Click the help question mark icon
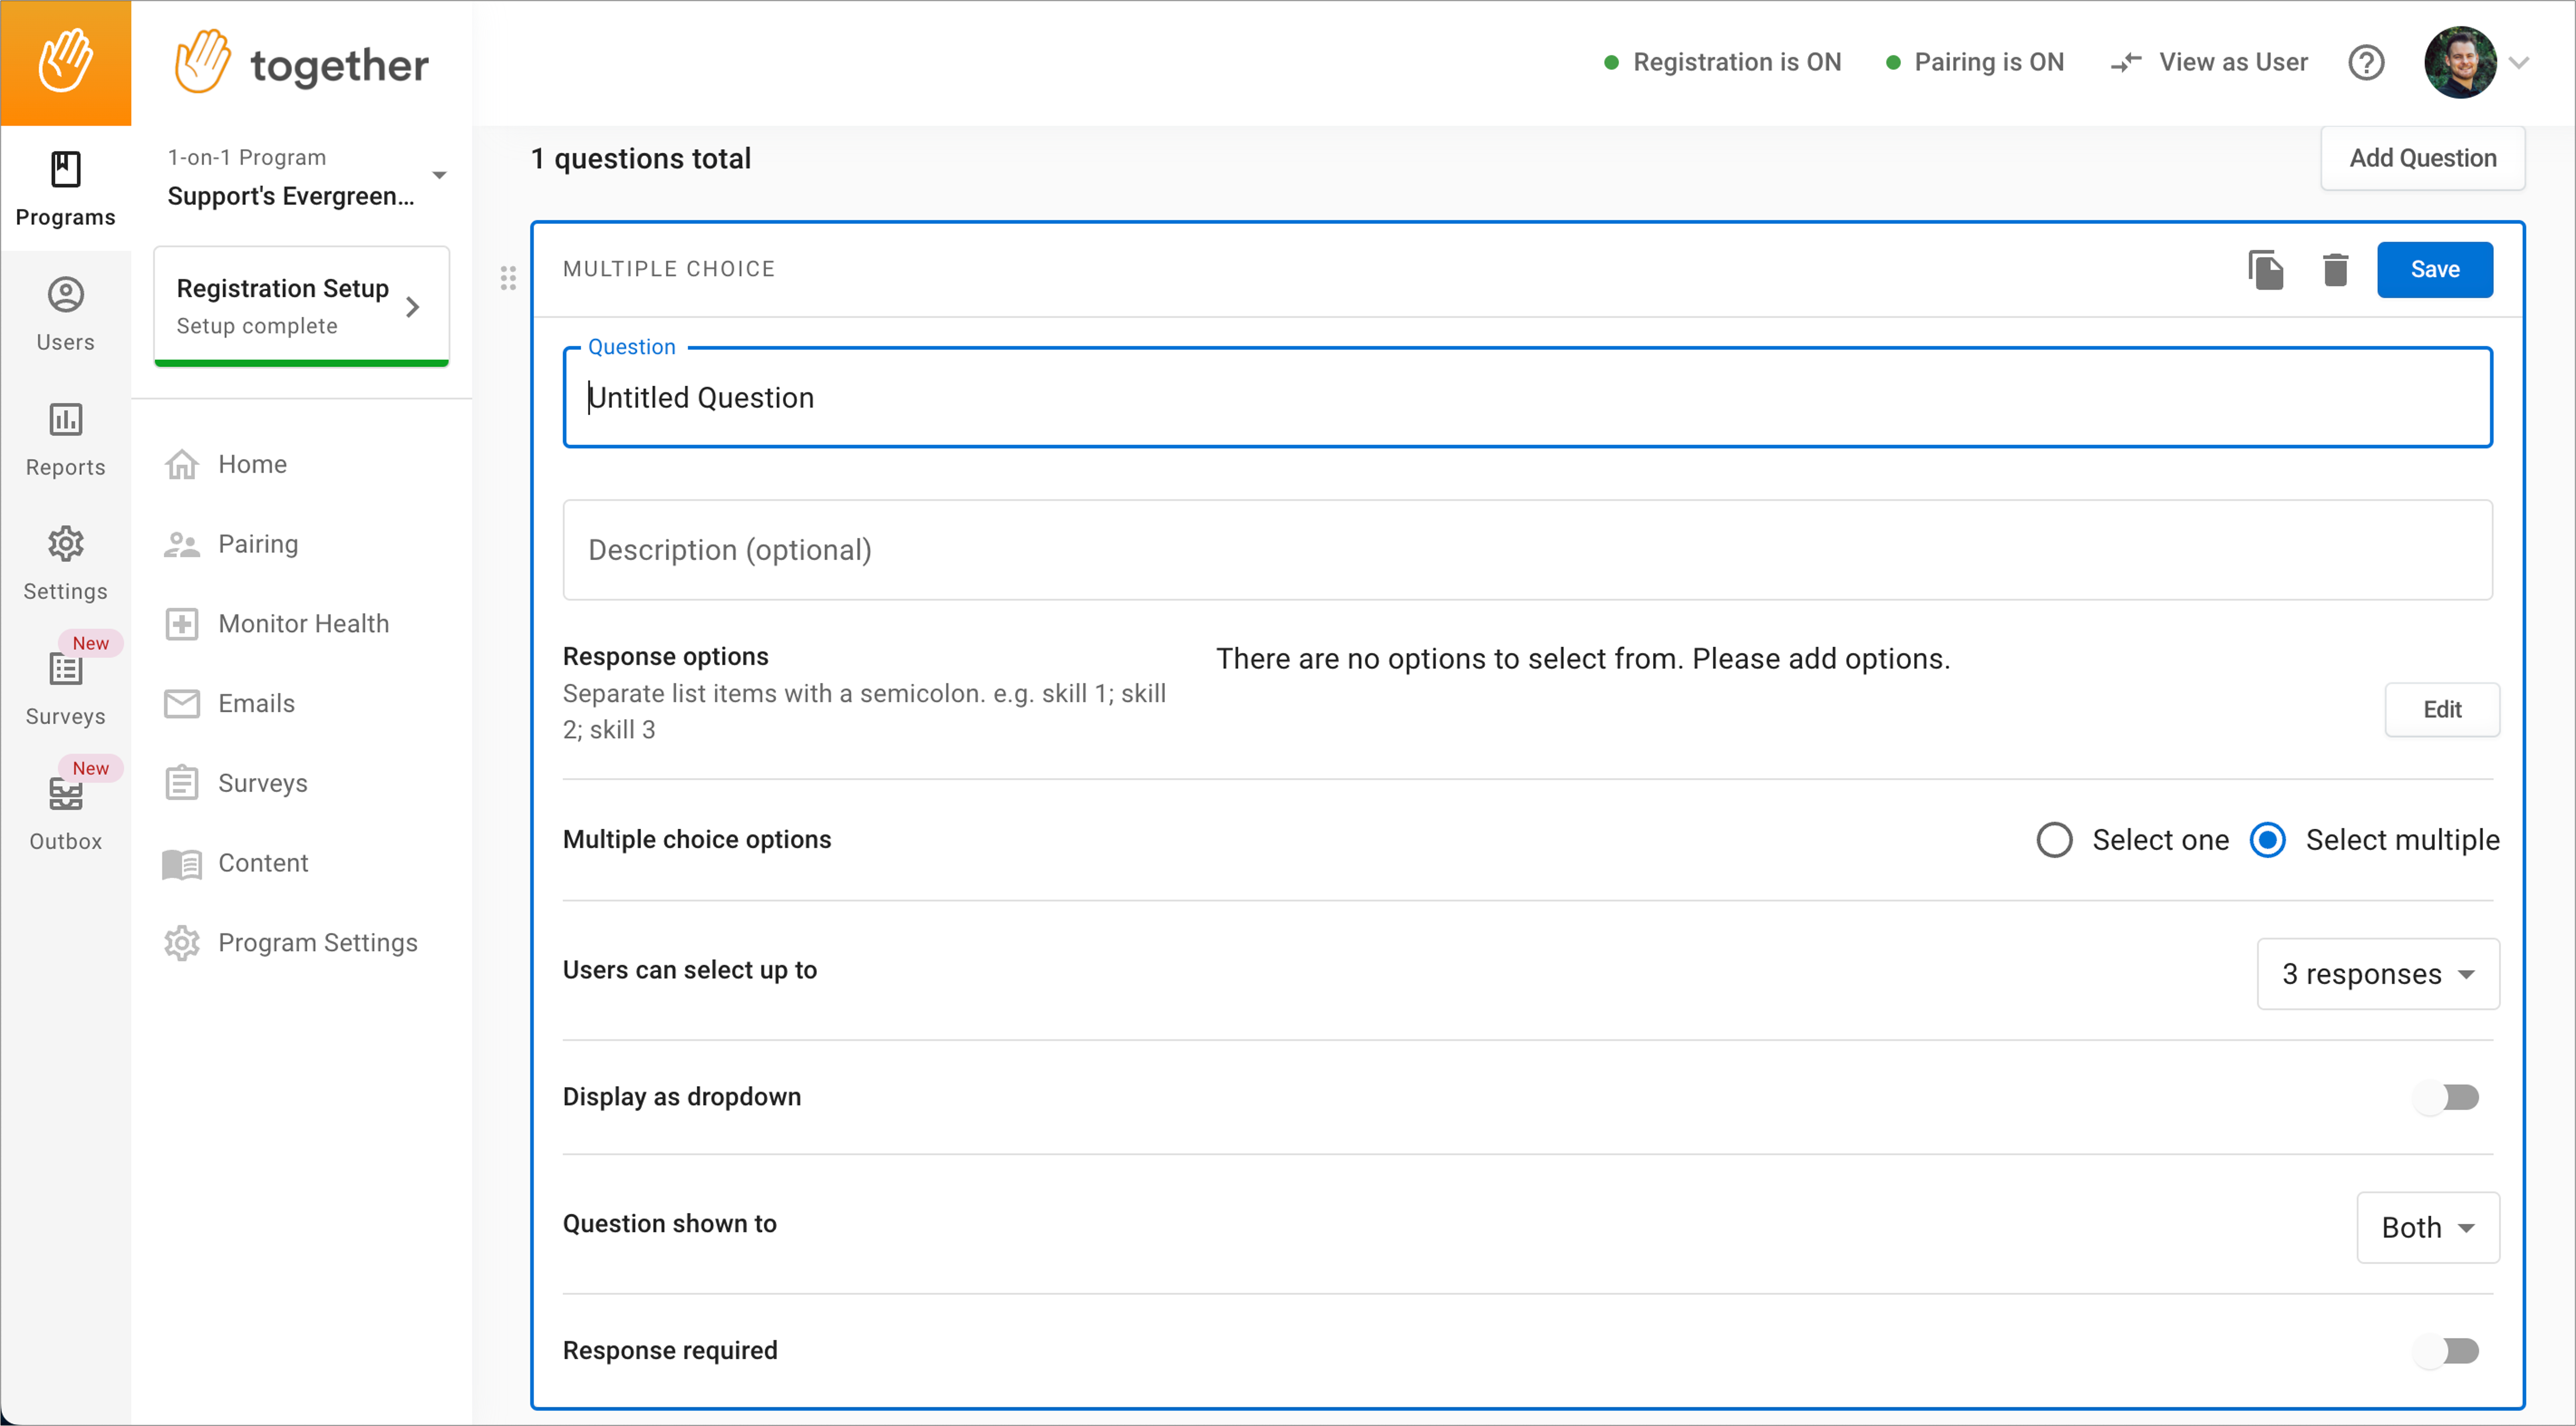The height and width of the screenshot is (1426, 2576). click(2366, 63)
